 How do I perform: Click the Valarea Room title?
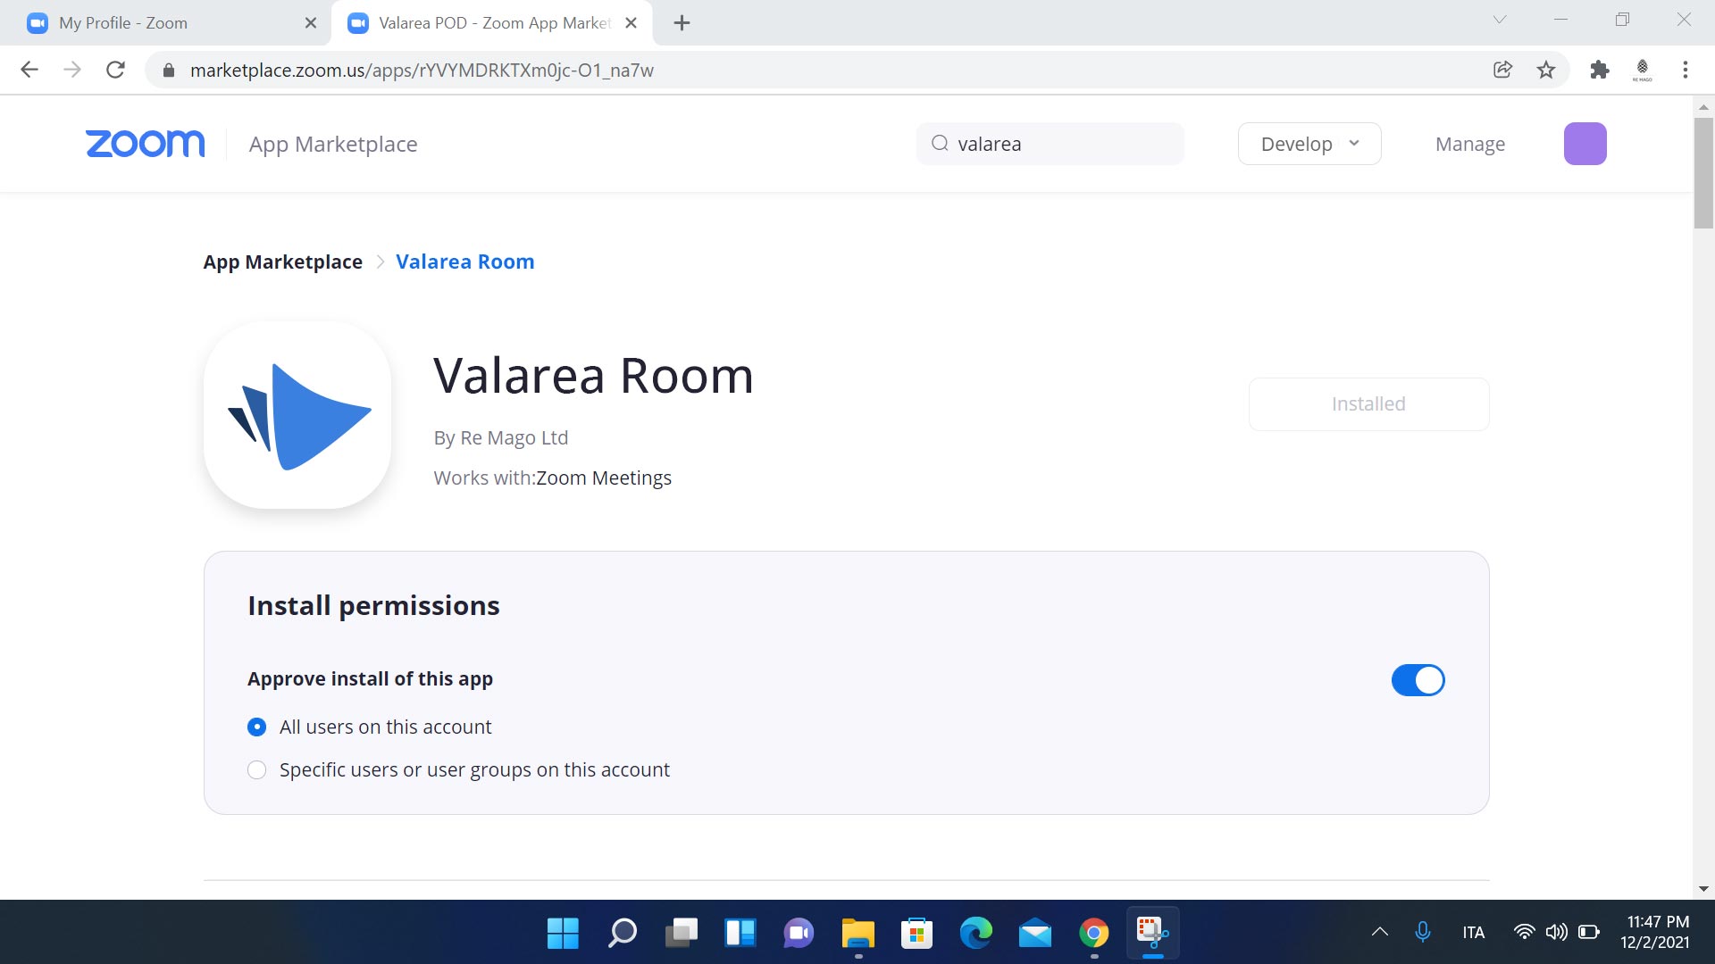(593, 376)
